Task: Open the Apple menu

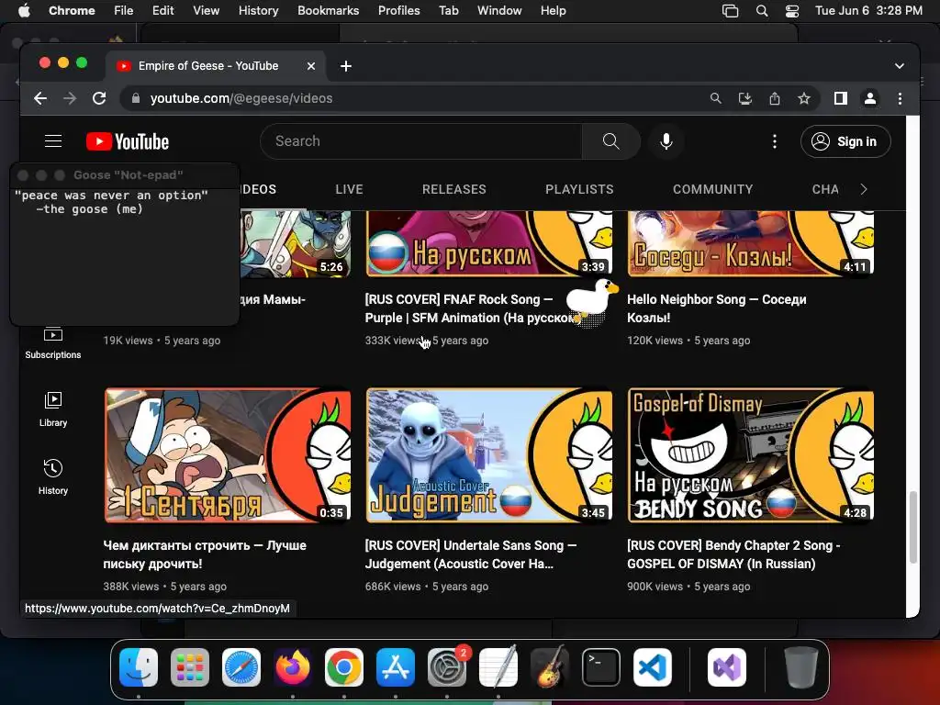Action: coord(24,11)
